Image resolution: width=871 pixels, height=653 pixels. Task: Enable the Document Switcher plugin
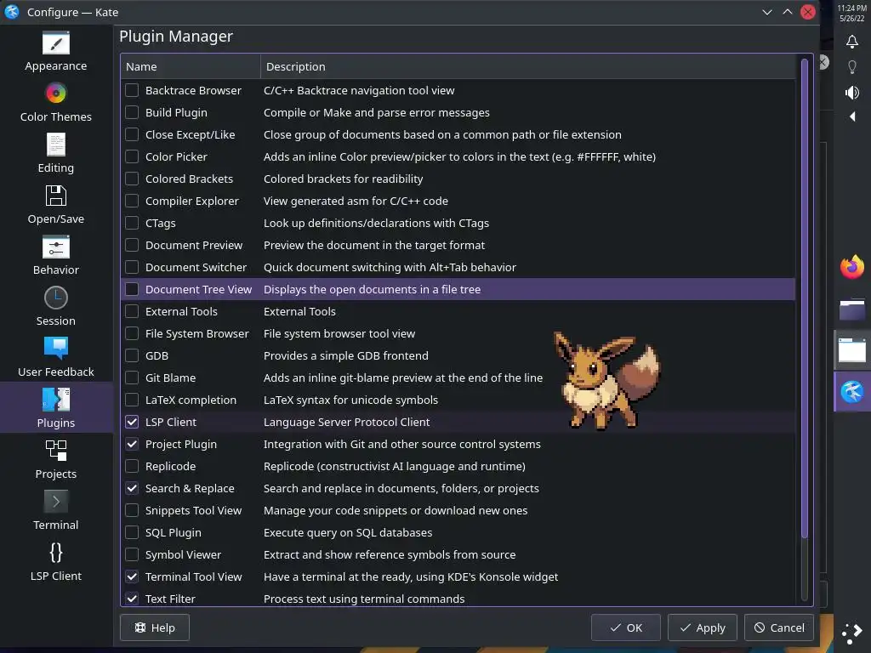[x=132, y=267]
